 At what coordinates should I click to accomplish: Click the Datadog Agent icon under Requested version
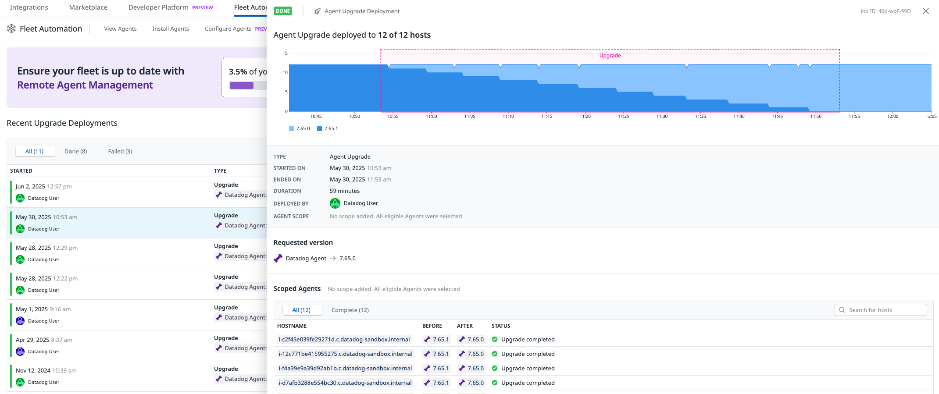pos(278,258)
